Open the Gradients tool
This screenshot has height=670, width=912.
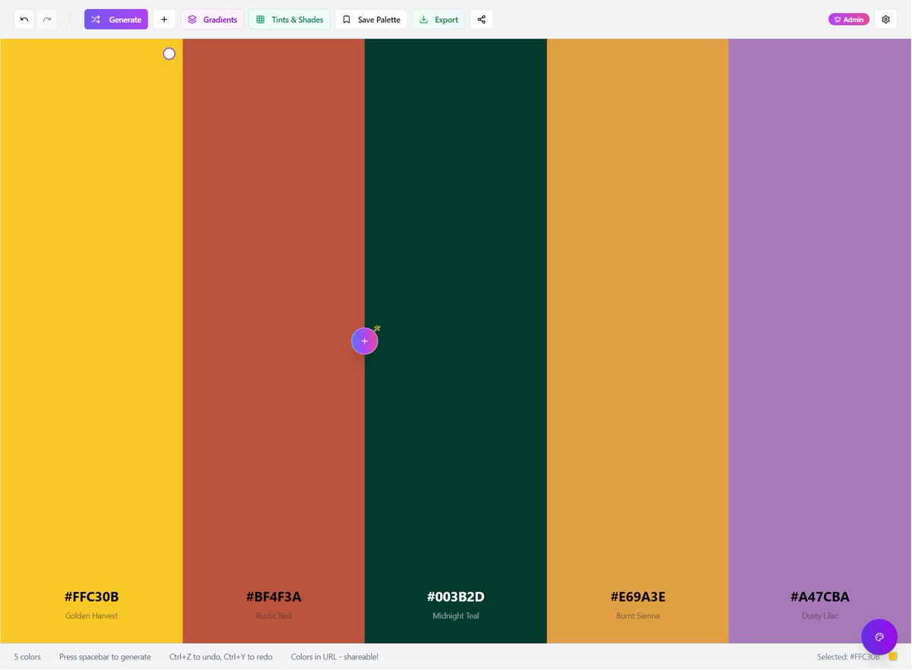click(x=212, y=19)
